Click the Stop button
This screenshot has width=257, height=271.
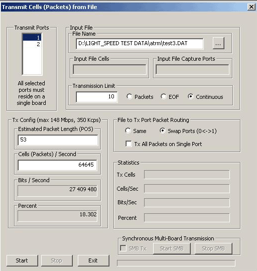pyautogui.click(x=57, y=260)
